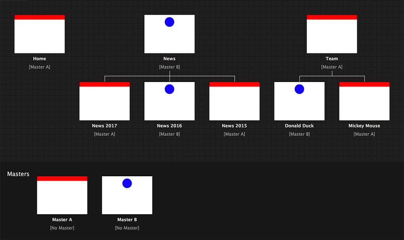Select the Team page thumbnail

coord(332,34)
